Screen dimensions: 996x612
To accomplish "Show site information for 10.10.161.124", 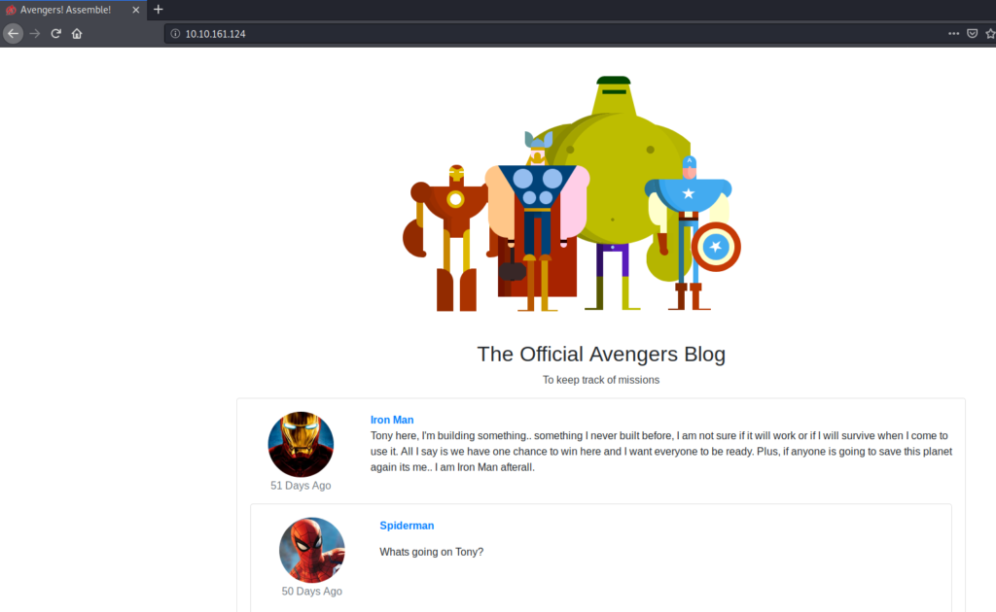I will 175,34.
